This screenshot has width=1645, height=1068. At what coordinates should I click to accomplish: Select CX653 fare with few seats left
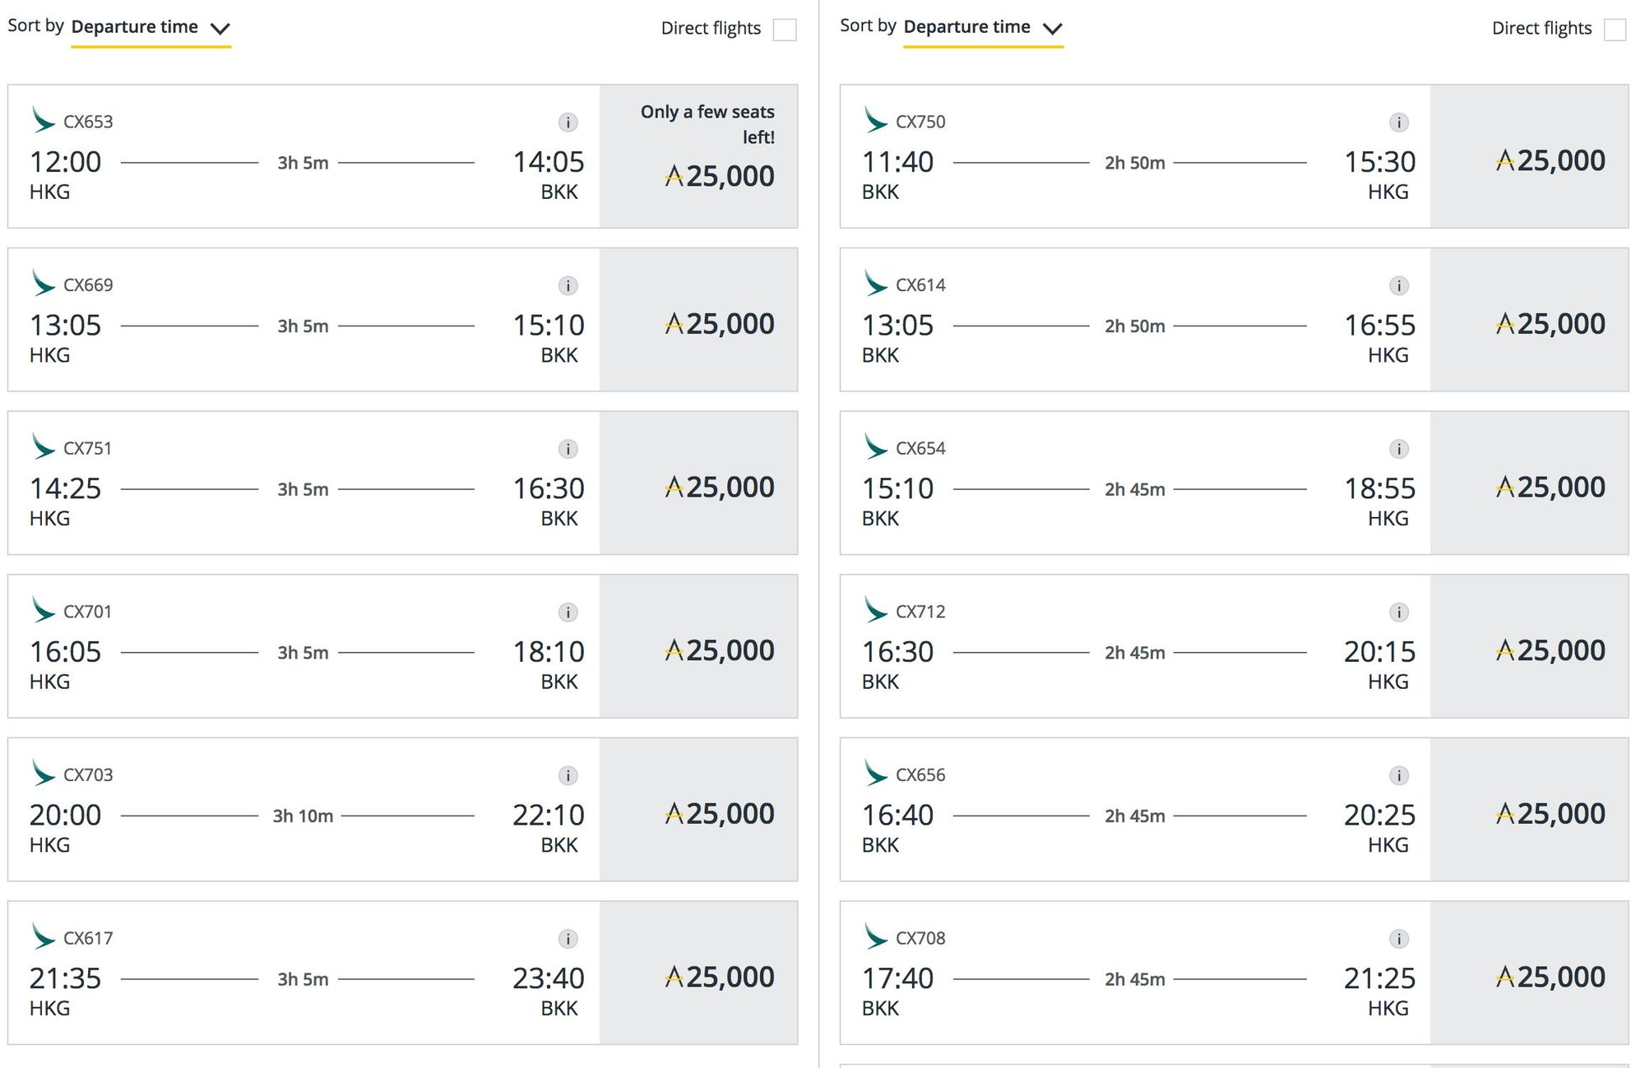(x=698, y=156)
